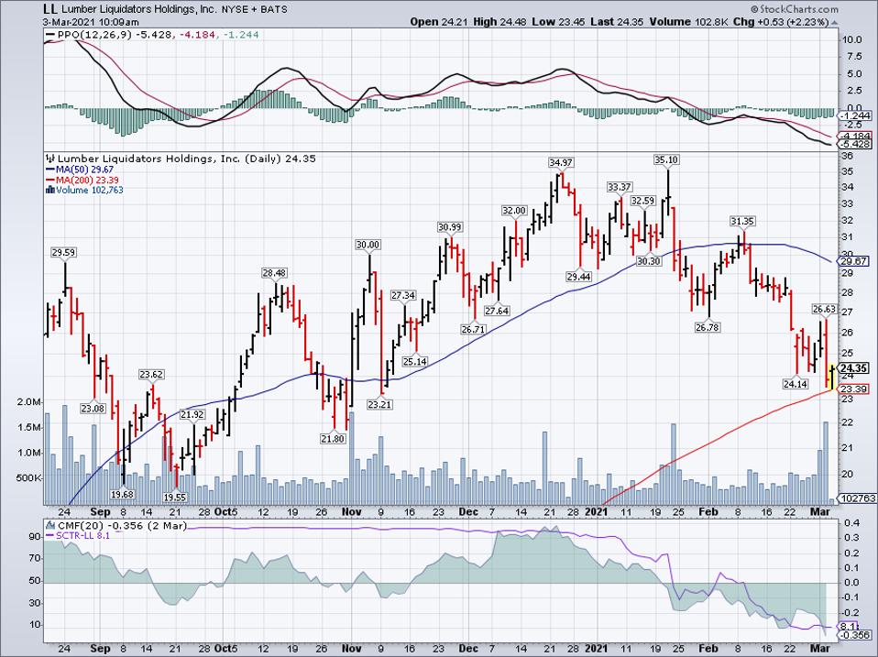Click the 24.35 last-price tag on the price axis
This screenshot has height=657, width=878.
click(854, 368)
